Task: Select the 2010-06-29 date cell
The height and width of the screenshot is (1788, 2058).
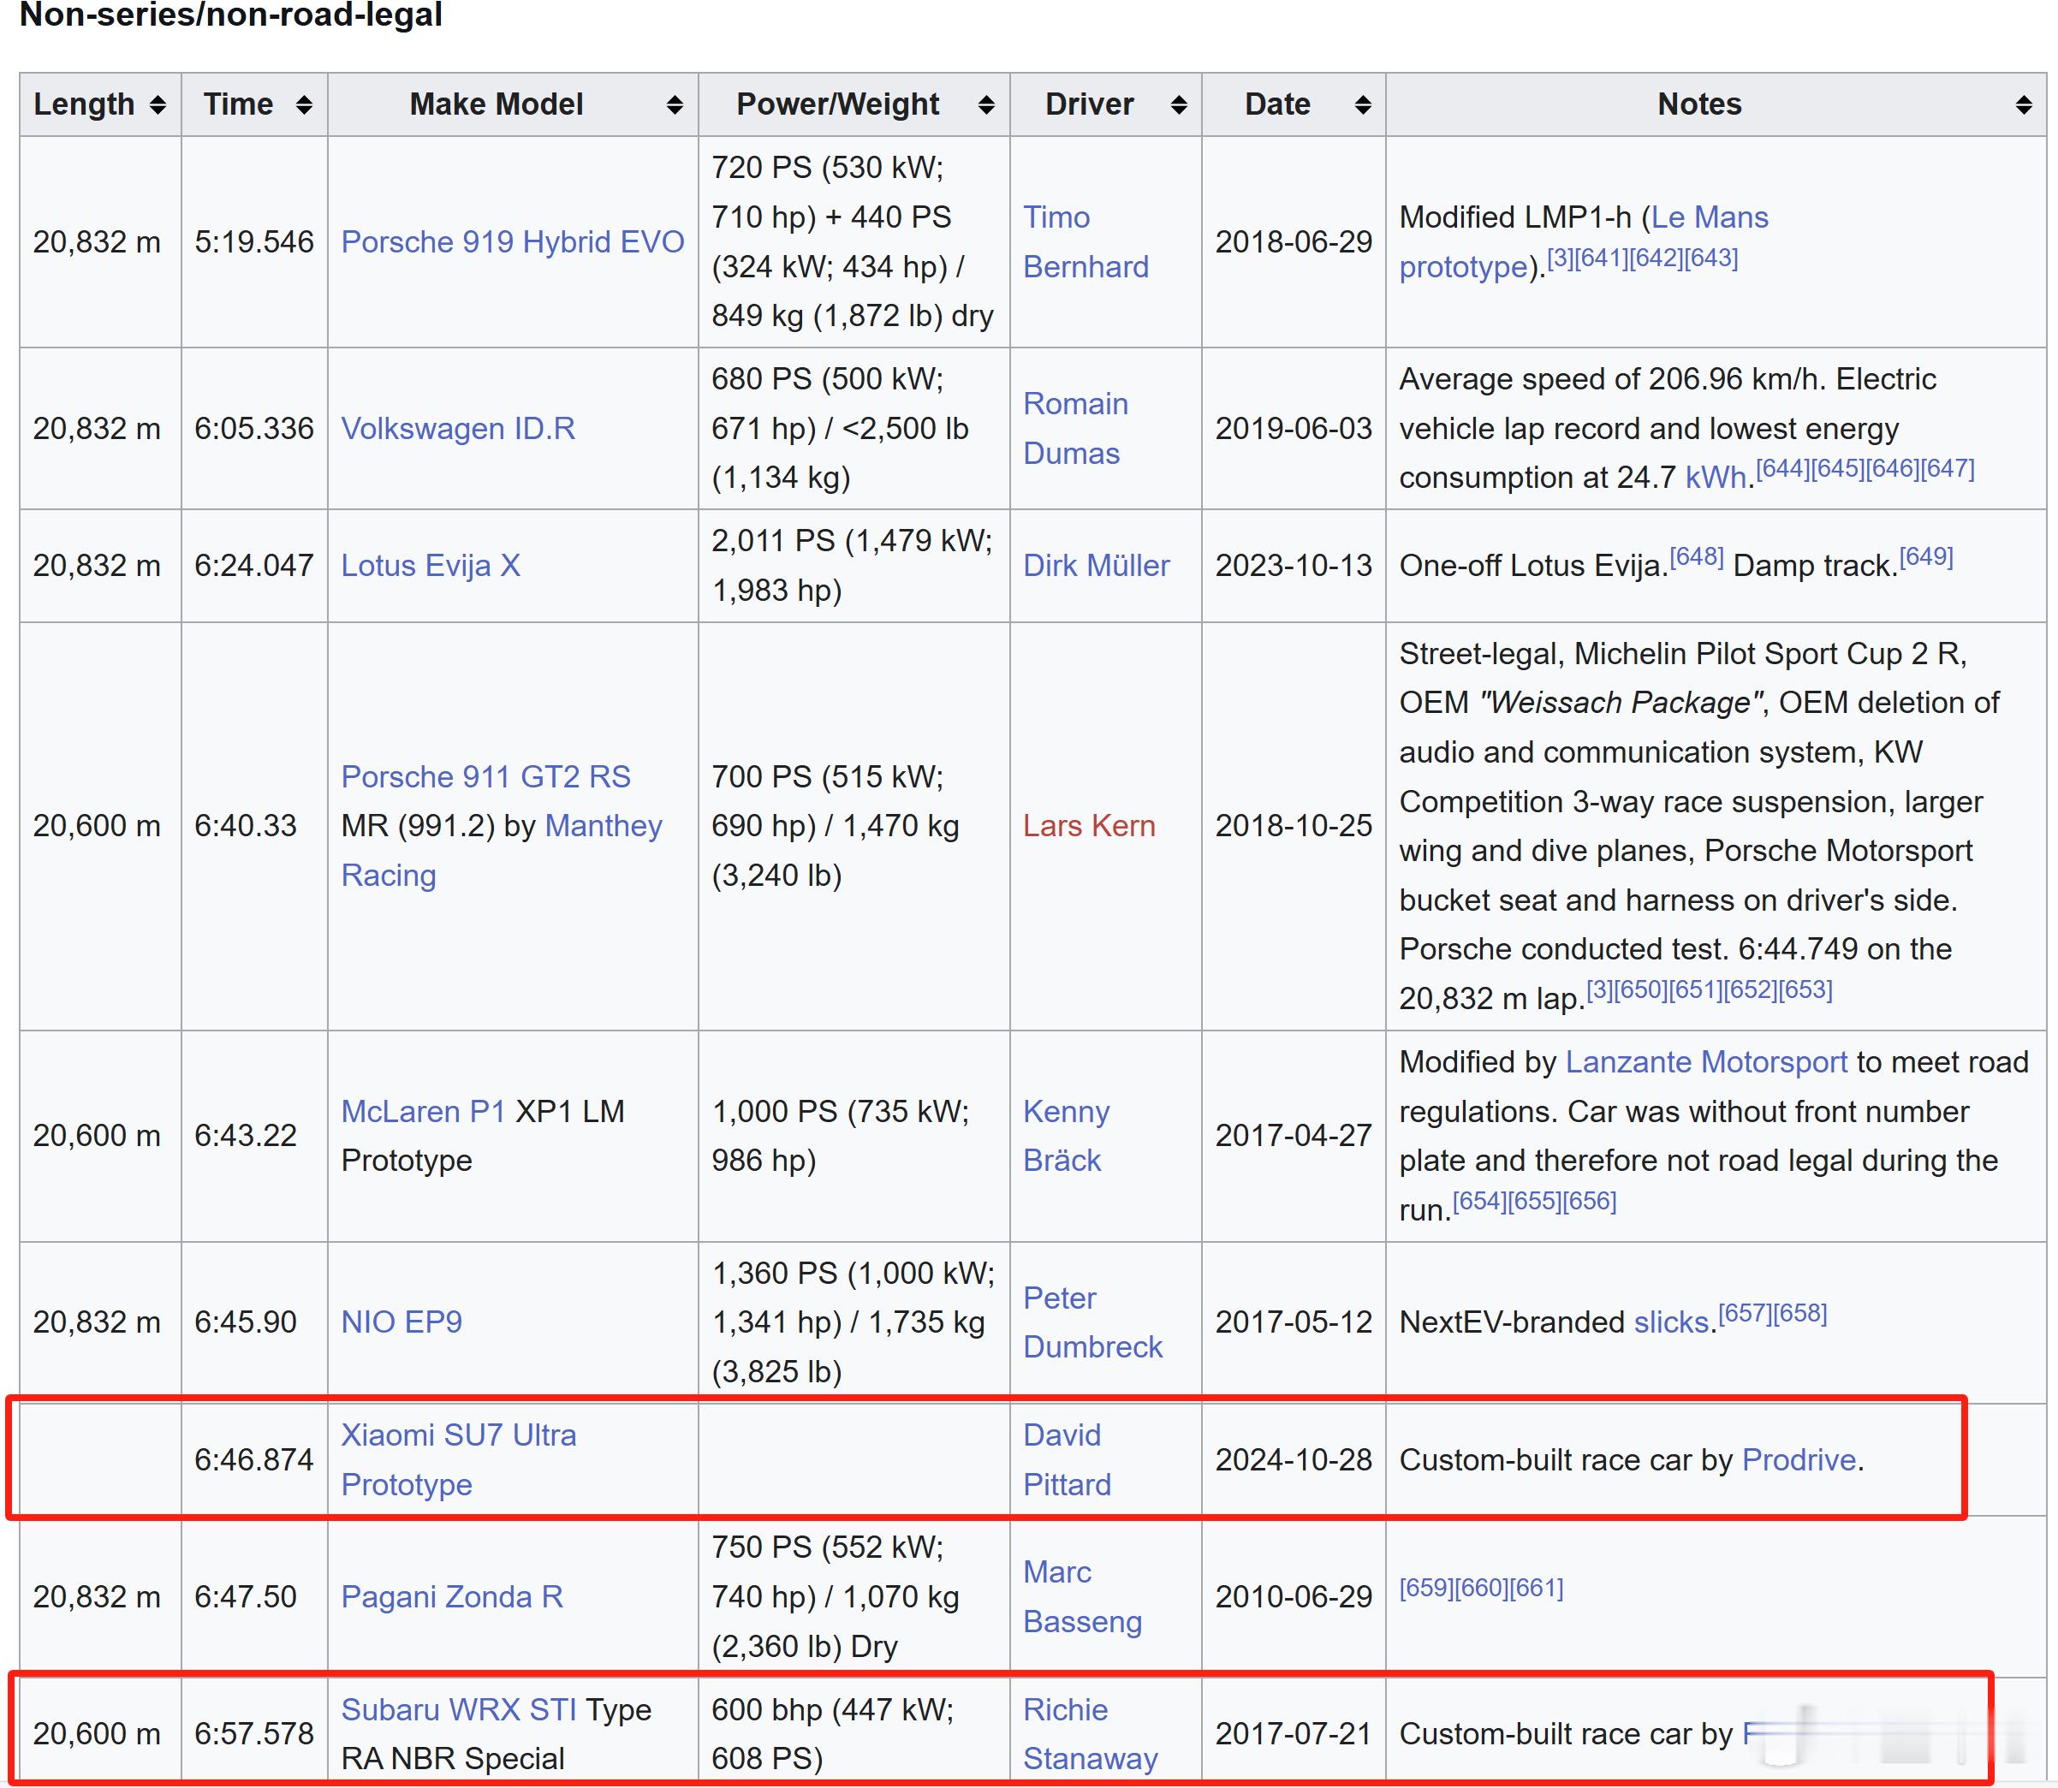Action: point(1294,1596)
